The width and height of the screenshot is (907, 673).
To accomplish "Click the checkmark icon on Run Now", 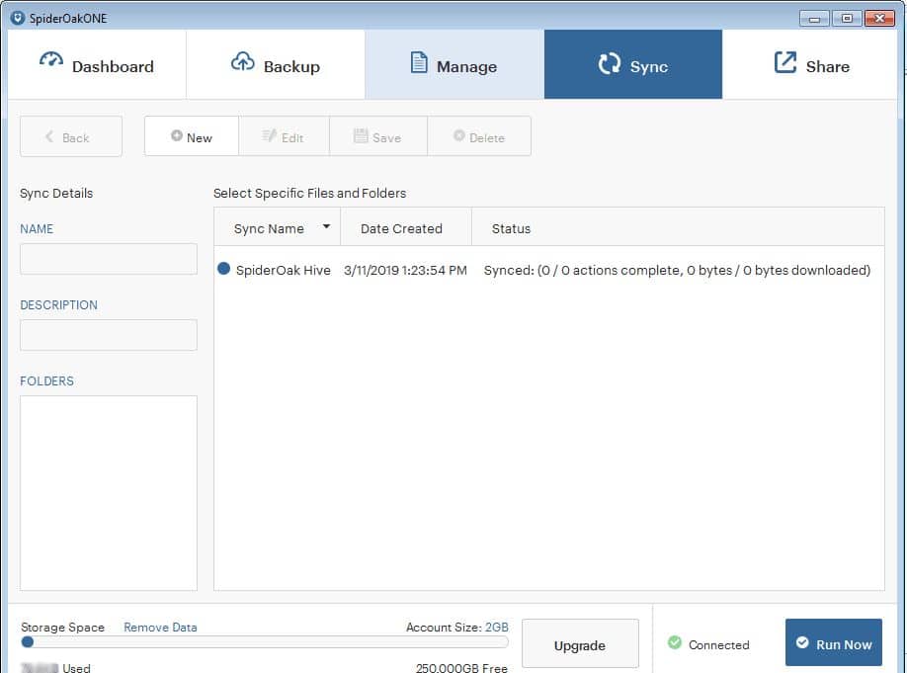I will 802,642.
